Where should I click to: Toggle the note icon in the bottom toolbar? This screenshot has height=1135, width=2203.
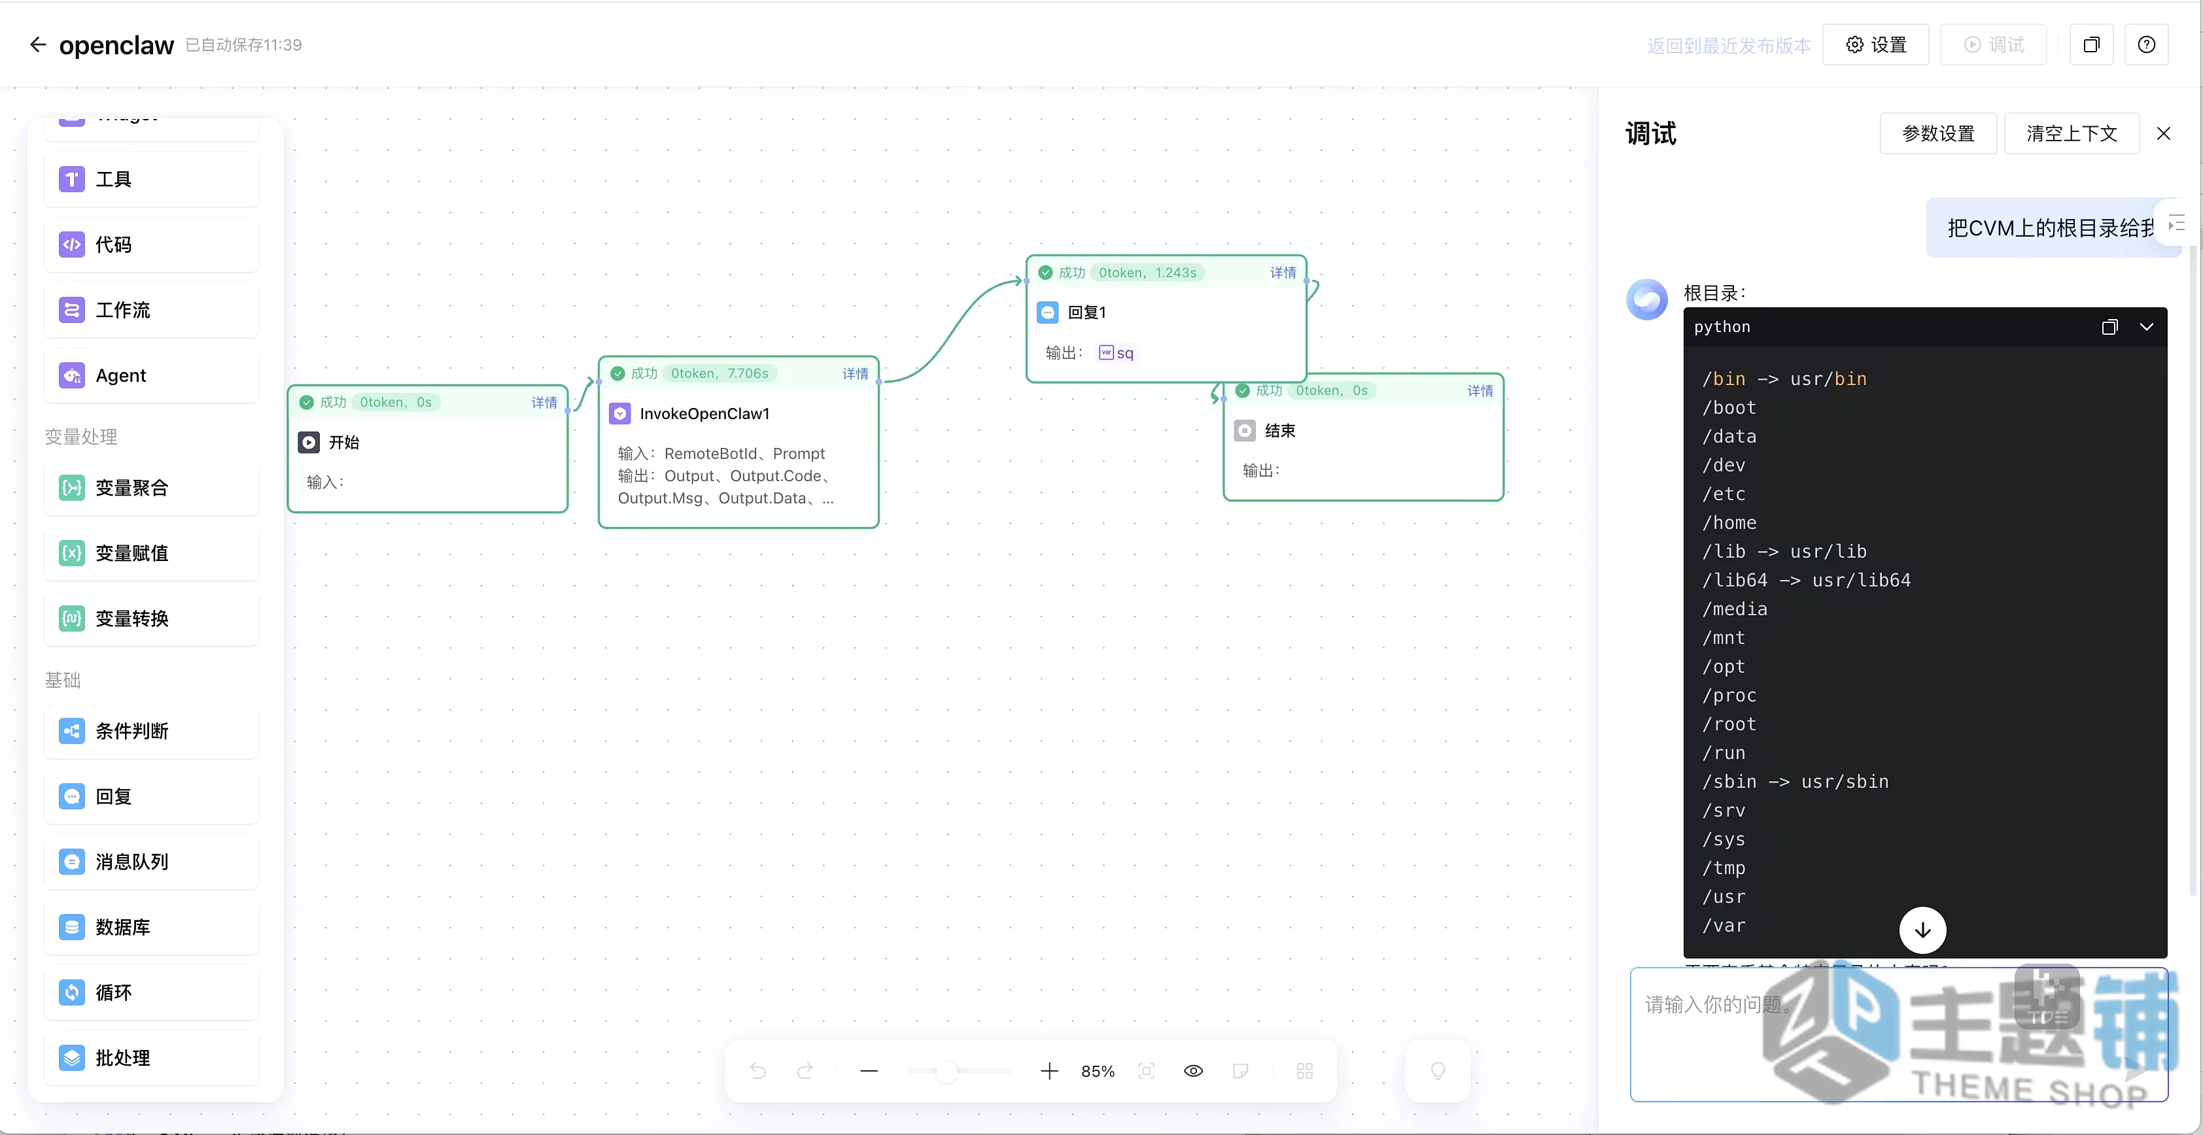(x=1241, y=1071)
